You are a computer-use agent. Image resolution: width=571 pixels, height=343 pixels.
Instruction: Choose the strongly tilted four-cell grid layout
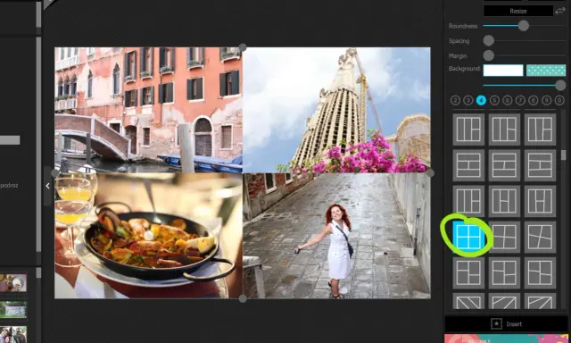(540, 237)
